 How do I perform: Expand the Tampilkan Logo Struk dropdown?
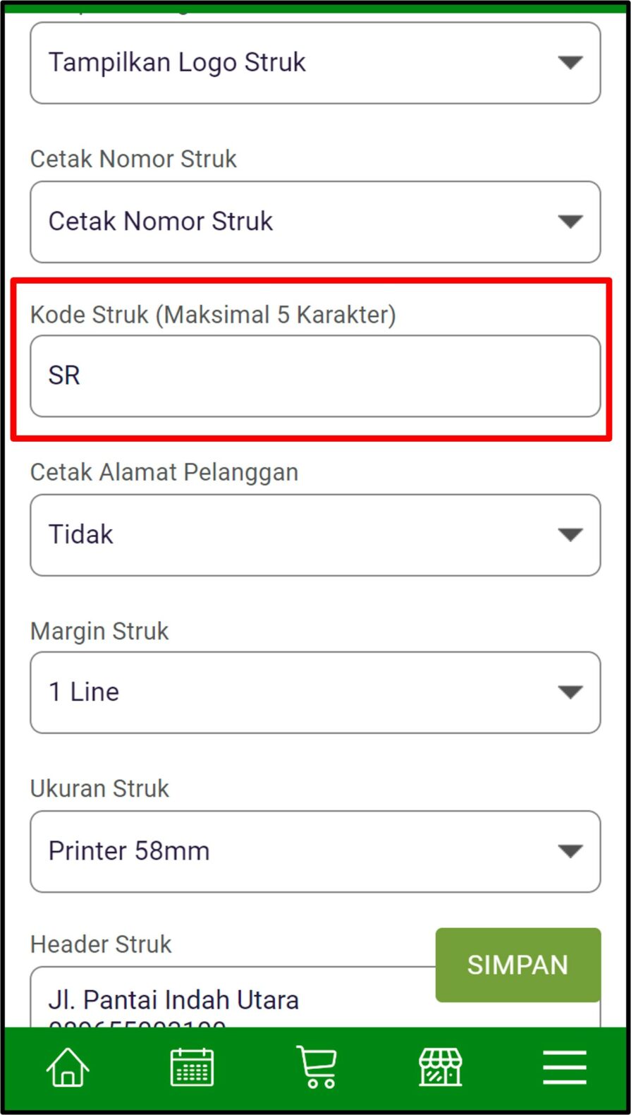point(315,62)
